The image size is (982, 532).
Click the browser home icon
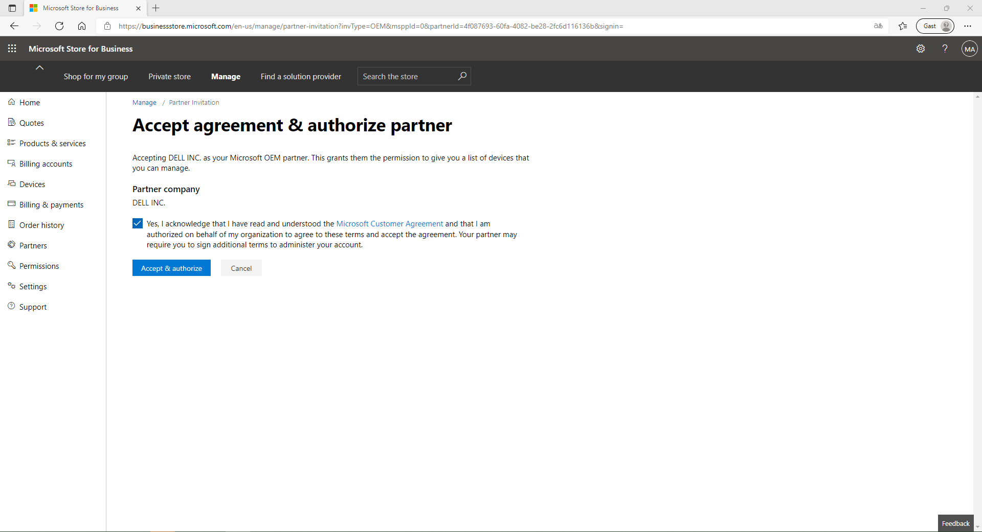(x=82, y=26)
